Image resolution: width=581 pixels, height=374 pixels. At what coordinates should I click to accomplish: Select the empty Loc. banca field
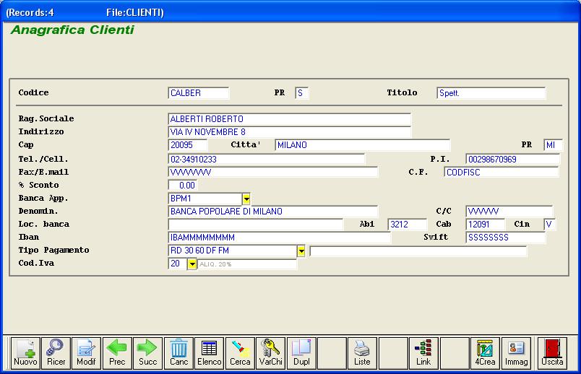tap(256, 225)
